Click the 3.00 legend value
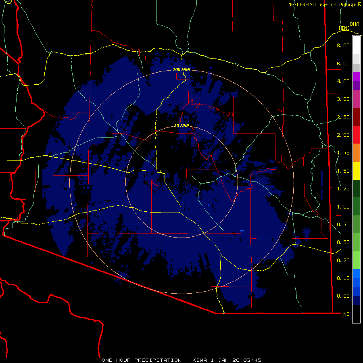 (343, 99)
